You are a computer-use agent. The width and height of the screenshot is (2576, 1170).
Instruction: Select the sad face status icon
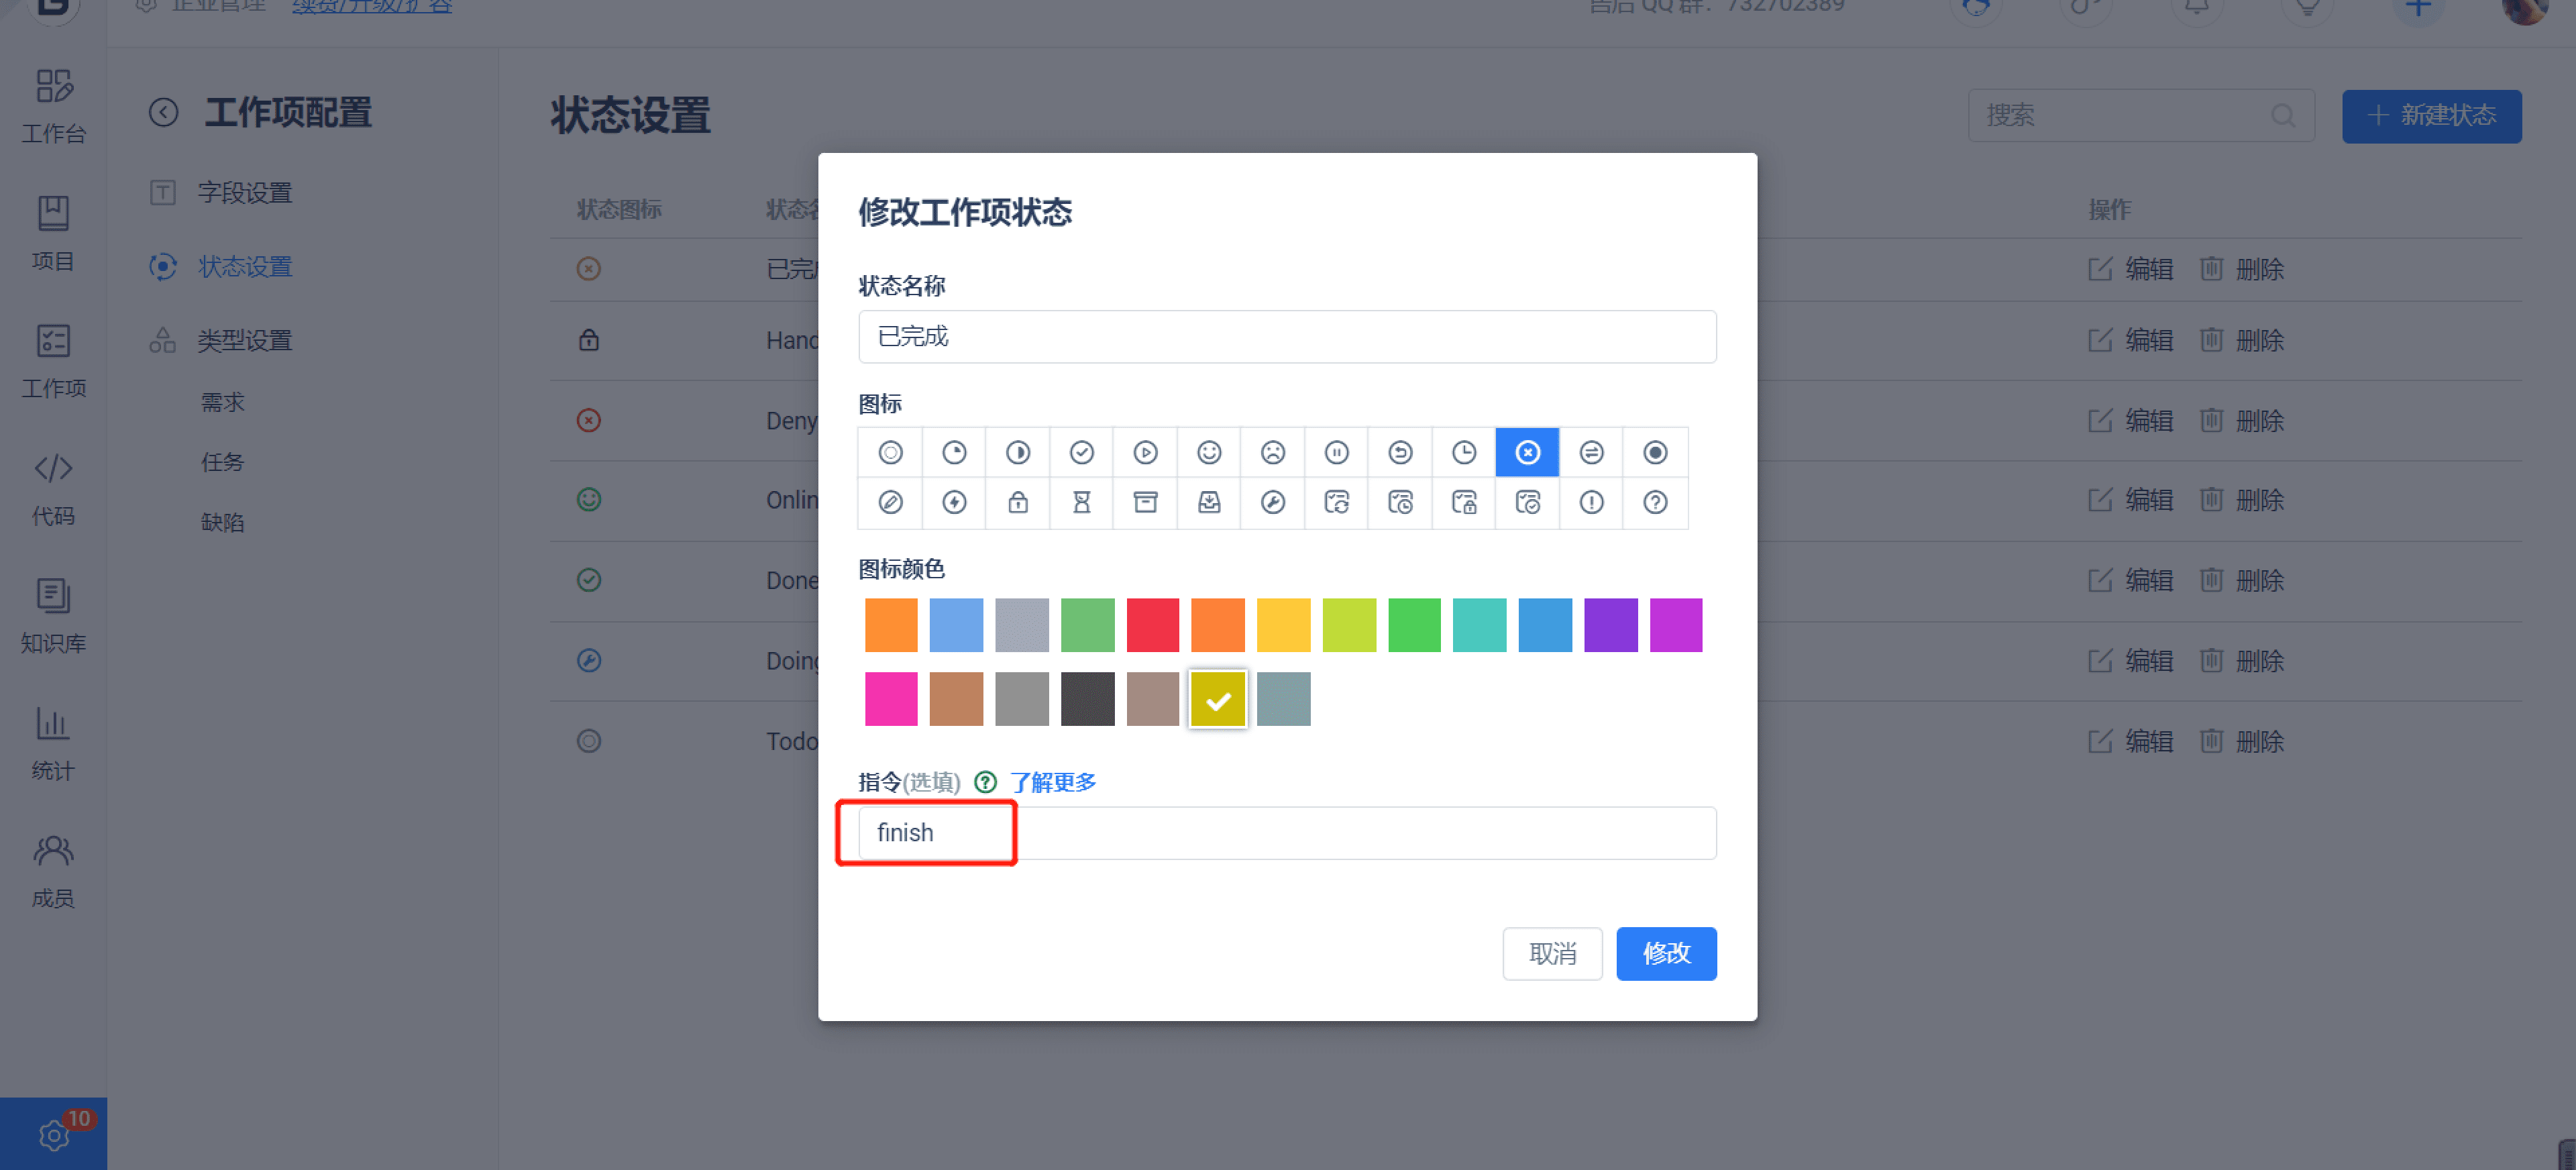click(x=1273, y=453)
